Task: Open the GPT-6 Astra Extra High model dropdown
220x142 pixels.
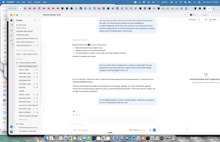Action: click(x=138, y=130)
